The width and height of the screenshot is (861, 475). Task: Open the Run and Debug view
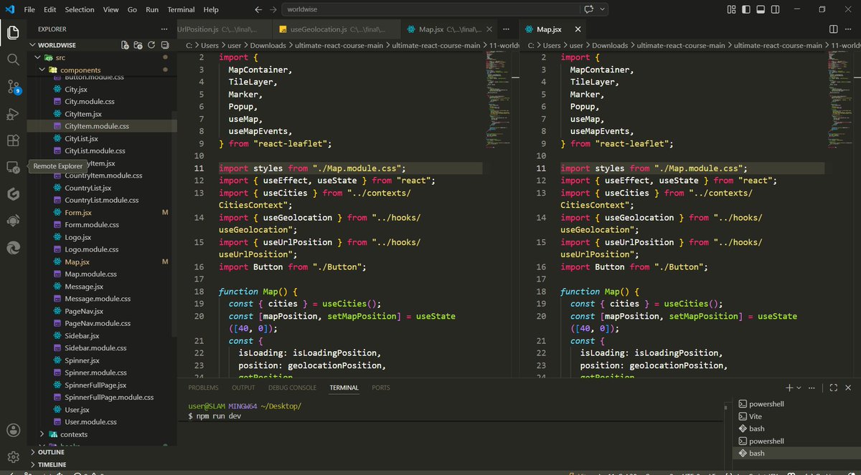pos(13,114)
